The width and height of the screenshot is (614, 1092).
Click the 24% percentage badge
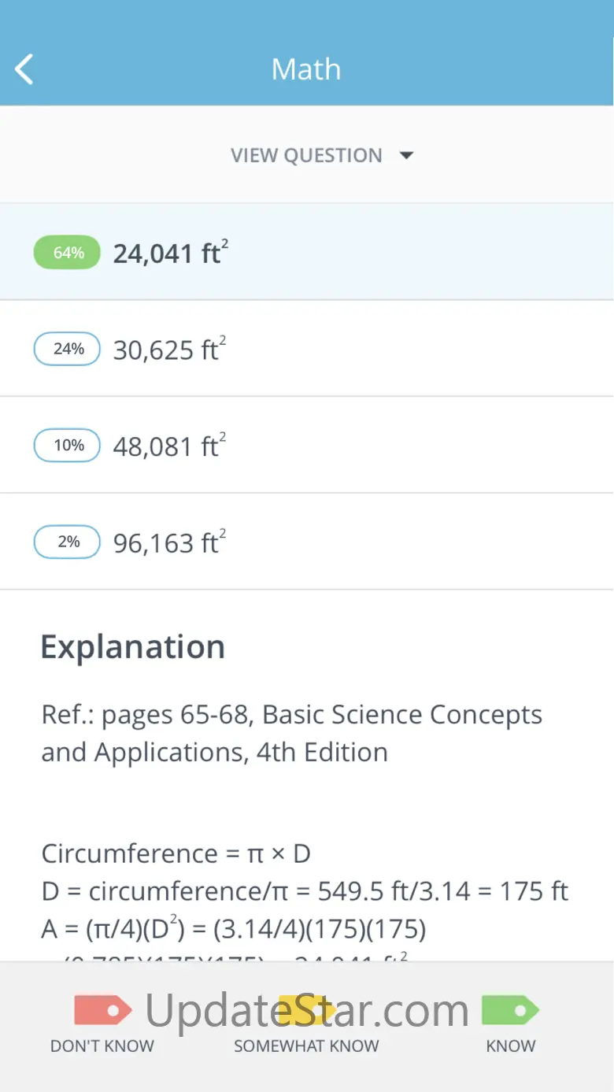tap(68, 349)
